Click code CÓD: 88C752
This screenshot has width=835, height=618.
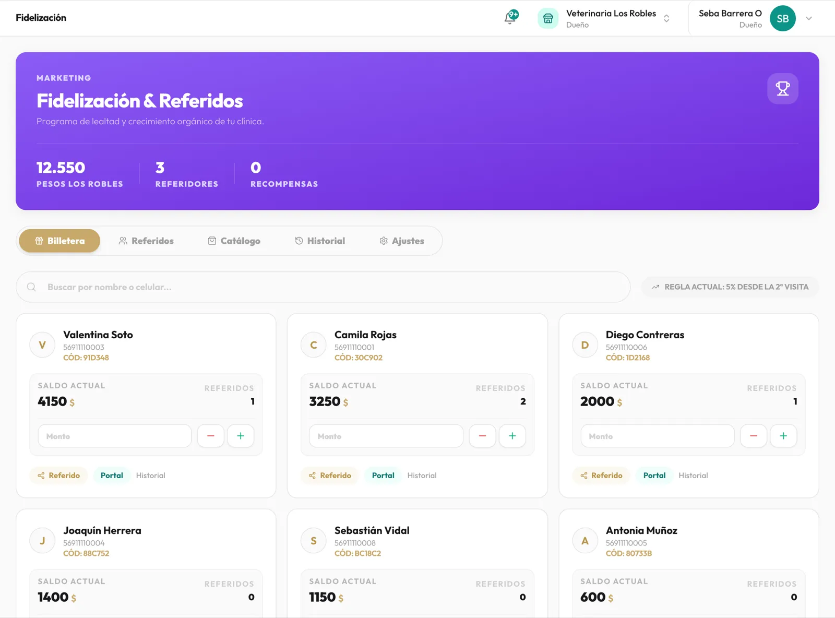pos(86,554)
